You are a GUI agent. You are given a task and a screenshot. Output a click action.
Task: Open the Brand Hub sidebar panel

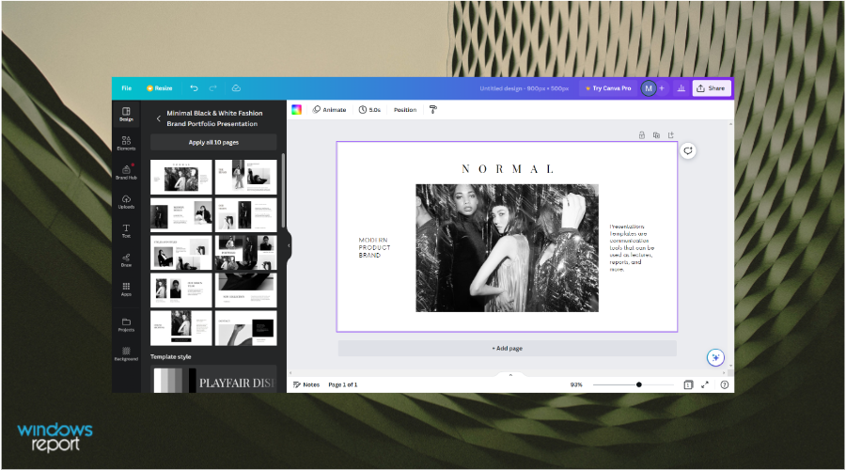pos(126,172)
